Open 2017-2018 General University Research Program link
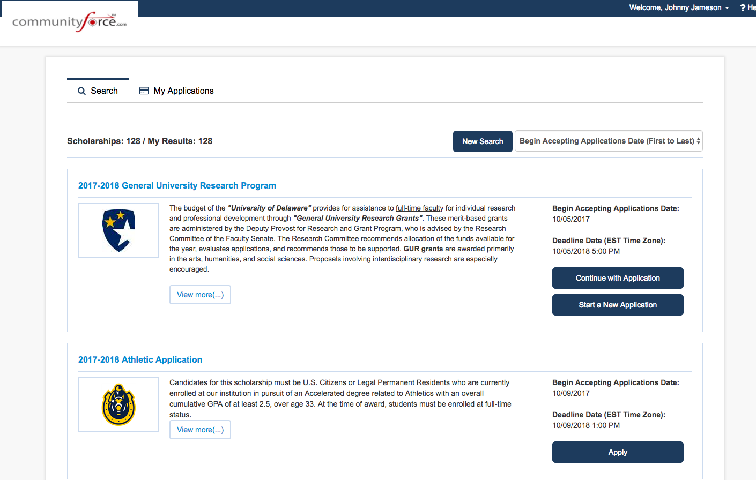The image size is (756, 480). [x=177, y=185]
